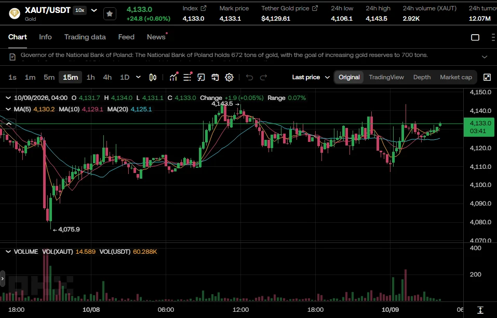Expand chart to fullscreen icon
The width and height of the screenshot is (497, 318).
point(487,77)
